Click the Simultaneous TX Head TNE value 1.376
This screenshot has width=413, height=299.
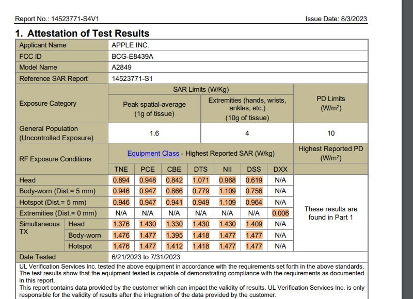click(121, 224)
